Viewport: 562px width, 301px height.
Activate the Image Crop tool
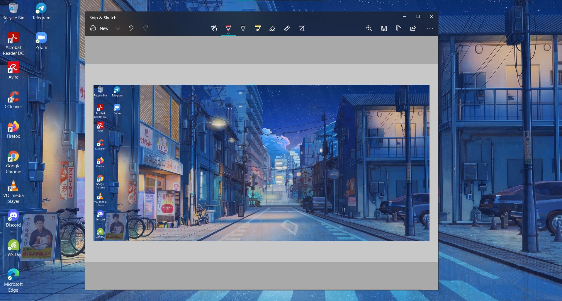pos(301,28)
